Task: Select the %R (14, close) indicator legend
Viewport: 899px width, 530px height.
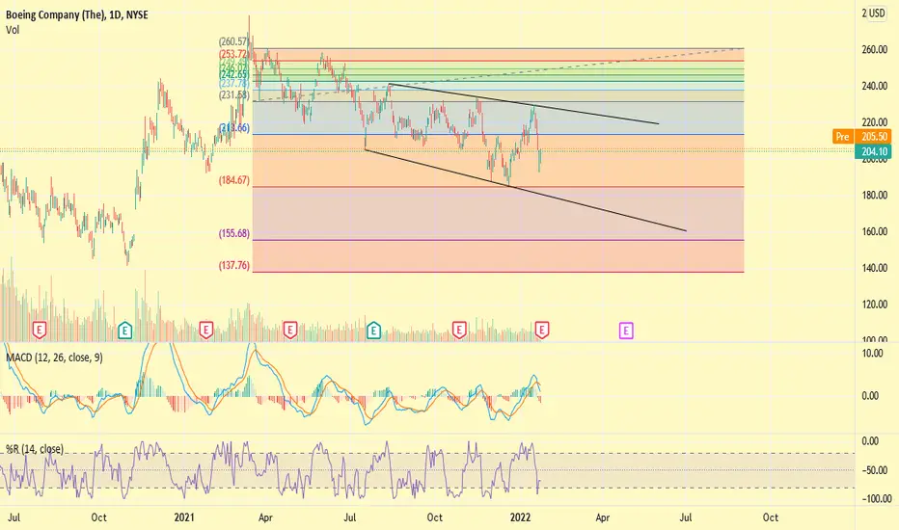Action: click(x=35, y=449)
